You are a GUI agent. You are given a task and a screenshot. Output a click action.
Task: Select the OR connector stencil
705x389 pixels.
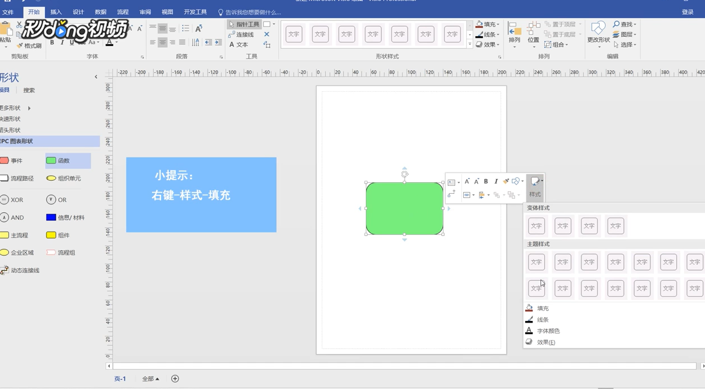[56, 200]
